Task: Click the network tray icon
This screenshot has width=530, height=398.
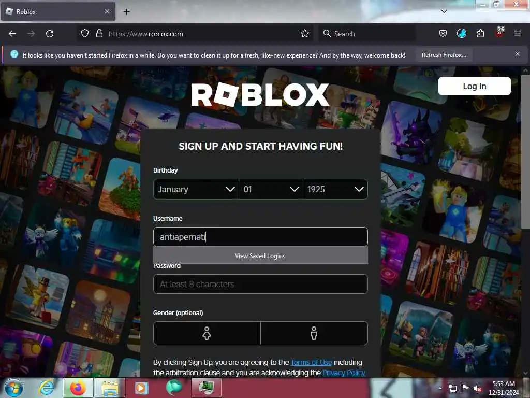Action: pyautogui.click(x=453, y=388)
